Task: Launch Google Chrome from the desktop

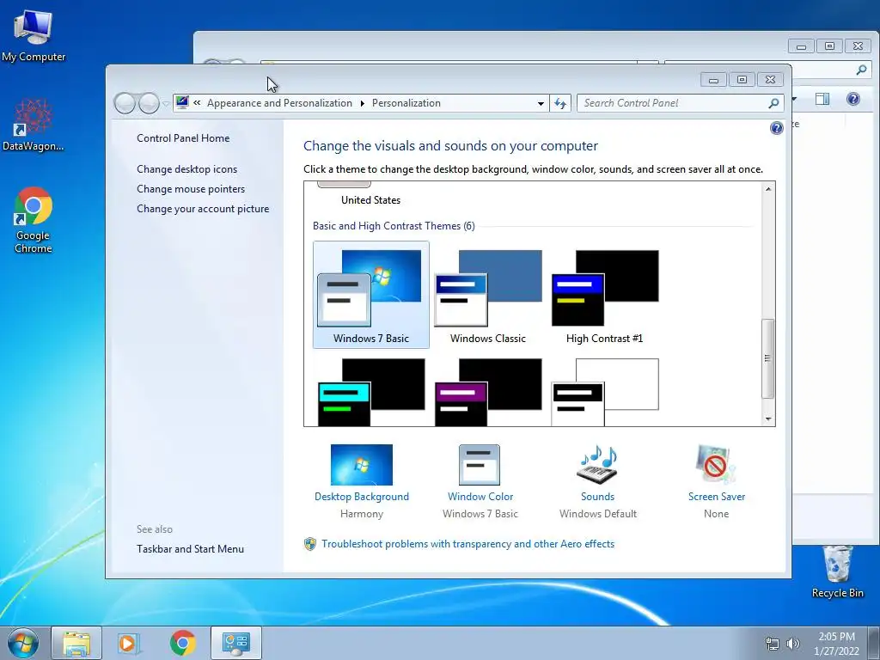Action: (33, 219)
